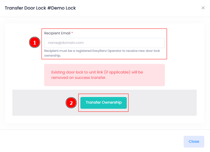
Task: Click the red step 2 badge
Action: (71, 103)
